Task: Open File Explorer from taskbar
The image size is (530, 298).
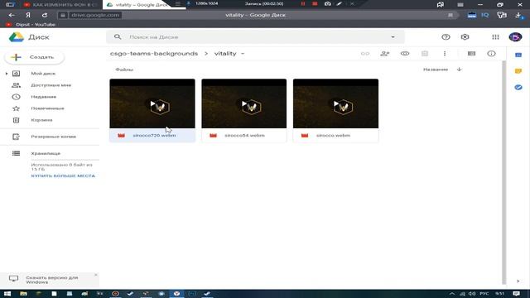Action: (23, 294)
